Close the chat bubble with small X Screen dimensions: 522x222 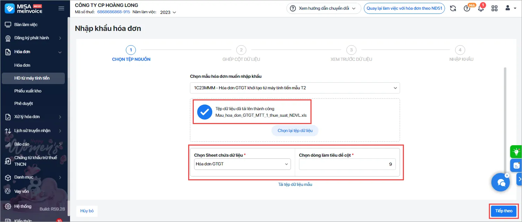[x=507, y=175]
